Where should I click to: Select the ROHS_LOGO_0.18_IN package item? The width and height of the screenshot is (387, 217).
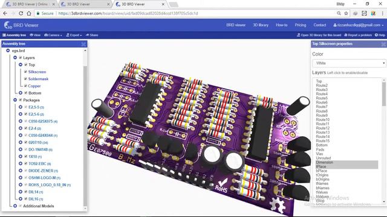[x=50, y=185]
